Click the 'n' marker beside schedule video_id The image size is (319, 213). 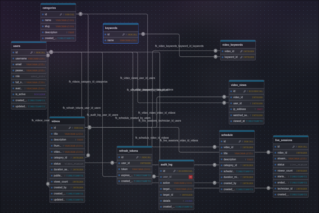pos(215,147)
